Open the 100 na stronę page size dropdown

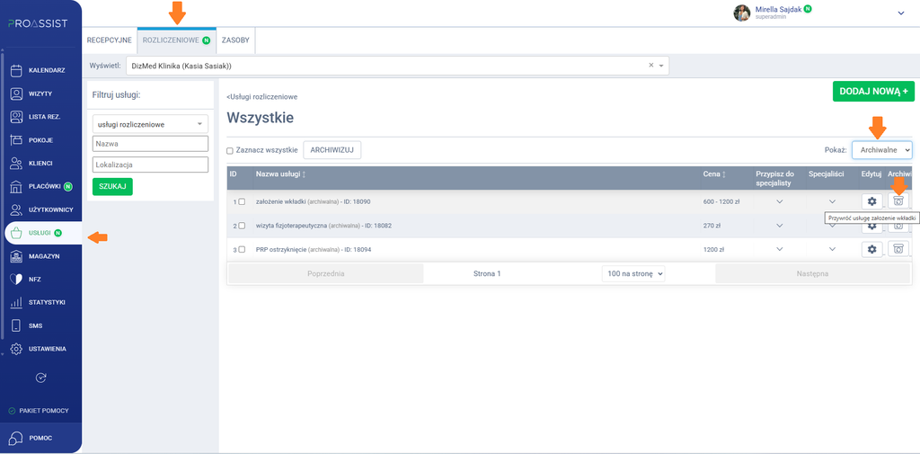[x=633, y=273]
